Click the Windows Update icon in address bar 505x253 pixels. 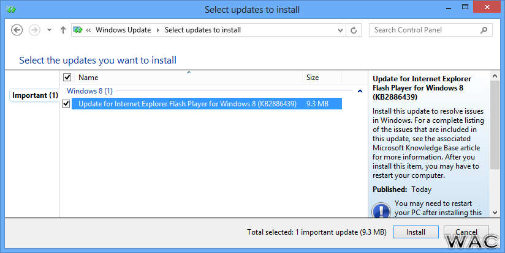pos(78,30)
